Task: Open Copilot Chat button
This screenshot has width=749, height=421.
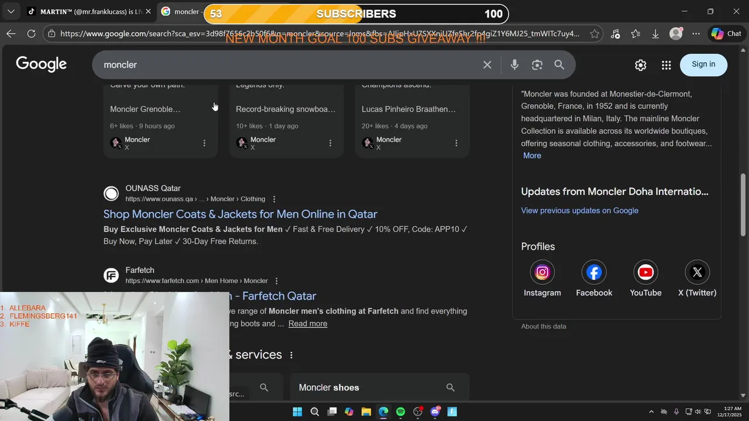Action: tap(726, 34)
